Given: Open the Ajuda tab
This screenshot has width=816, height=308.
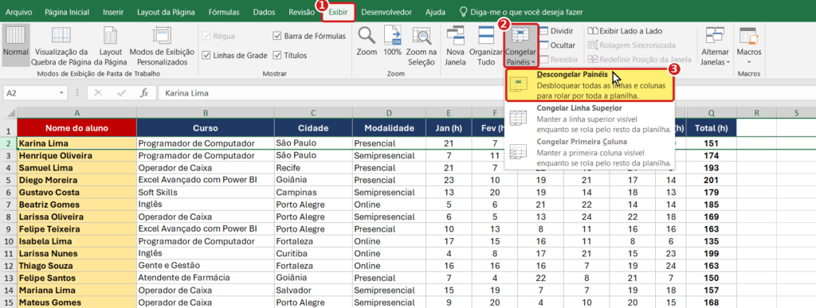Looking at the screenshot, I should [435, 11].
